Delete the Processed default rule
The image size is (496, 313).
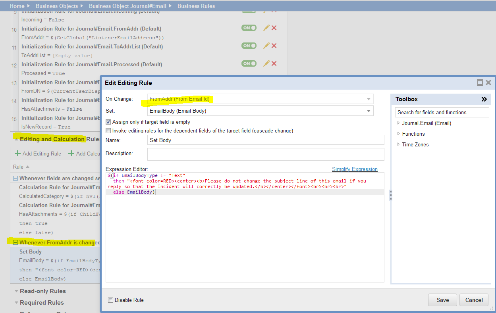274,63
